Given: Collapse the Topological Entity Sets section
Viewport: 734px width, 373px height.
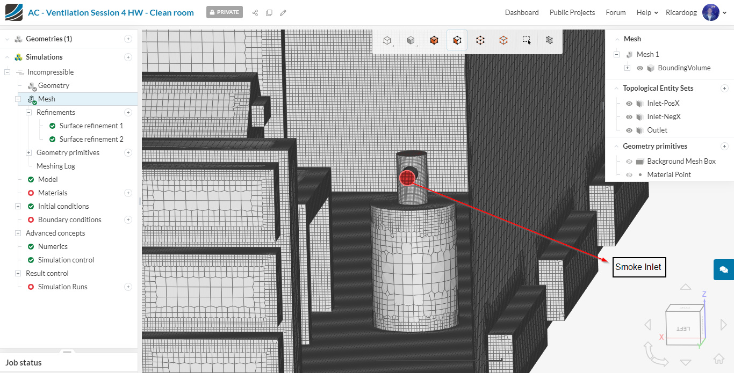Looking at the screenshot, I should pos(615,89).
